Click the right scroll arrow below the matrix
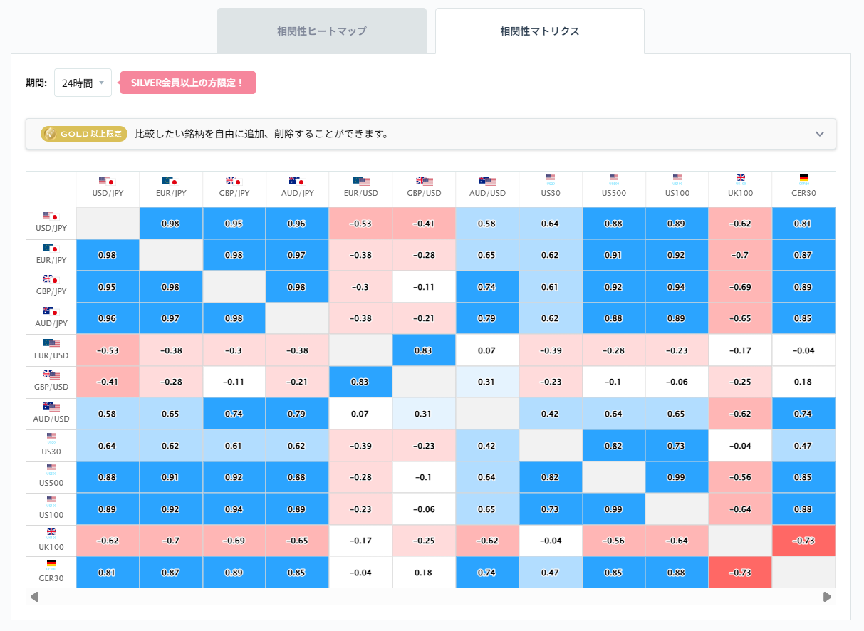Viewport: 864px width, 631px height. 827,597
